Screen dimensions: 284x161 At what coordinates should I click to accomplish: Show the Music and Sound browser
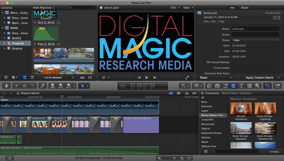click(225, 86)
